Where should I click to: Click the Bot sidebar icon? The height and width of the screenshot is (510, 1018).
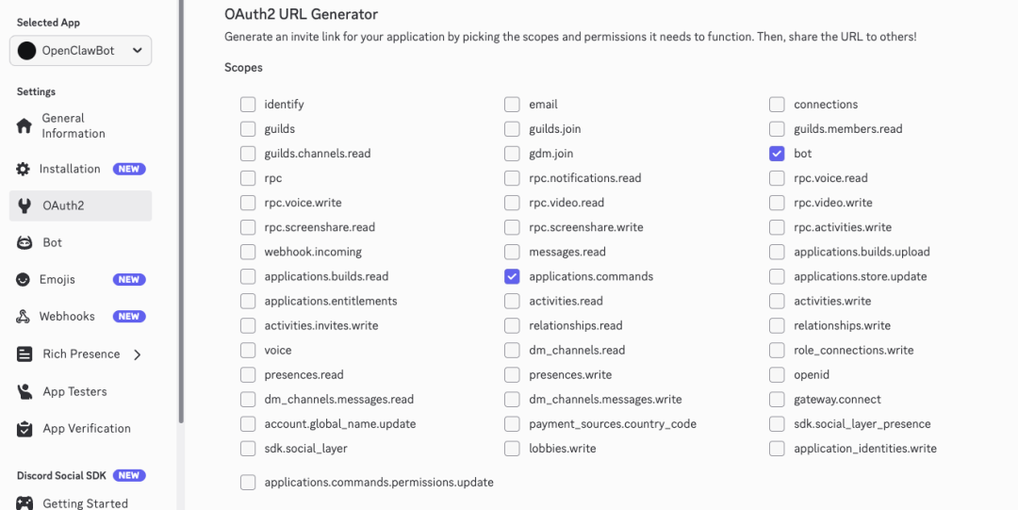tap(25, 242)
